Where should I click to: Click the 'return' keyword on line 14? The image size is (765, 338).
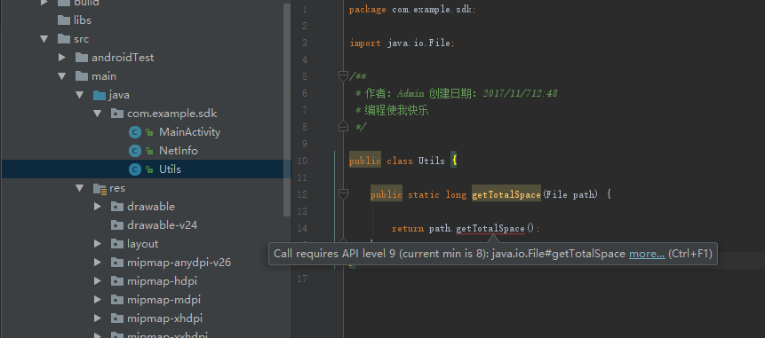(x=408, y=228)
